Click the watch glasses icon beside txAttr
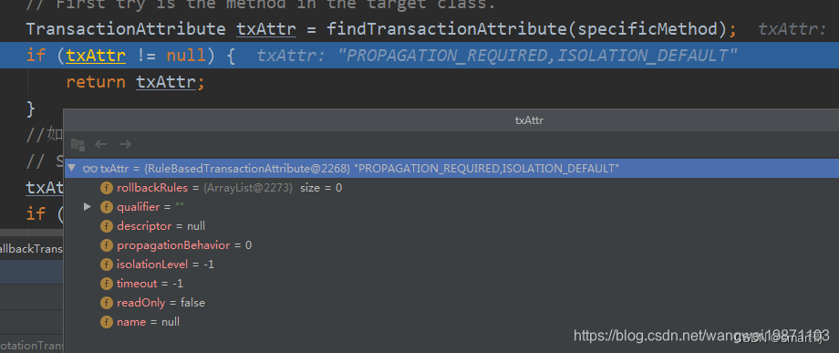The image size is (839, 353). [90, 169]
